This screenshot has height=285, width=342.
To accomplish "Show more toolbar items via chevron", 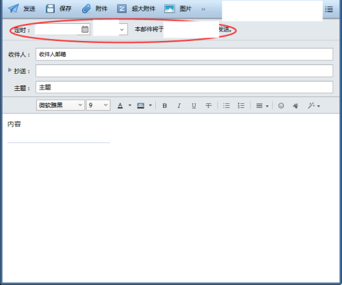I will pos(203,9).
